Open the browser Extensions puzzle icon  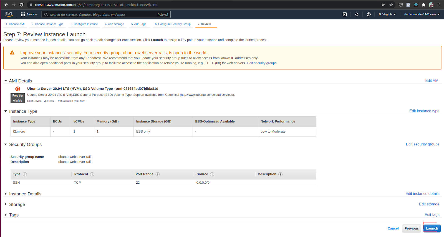[x=423, y=5]
